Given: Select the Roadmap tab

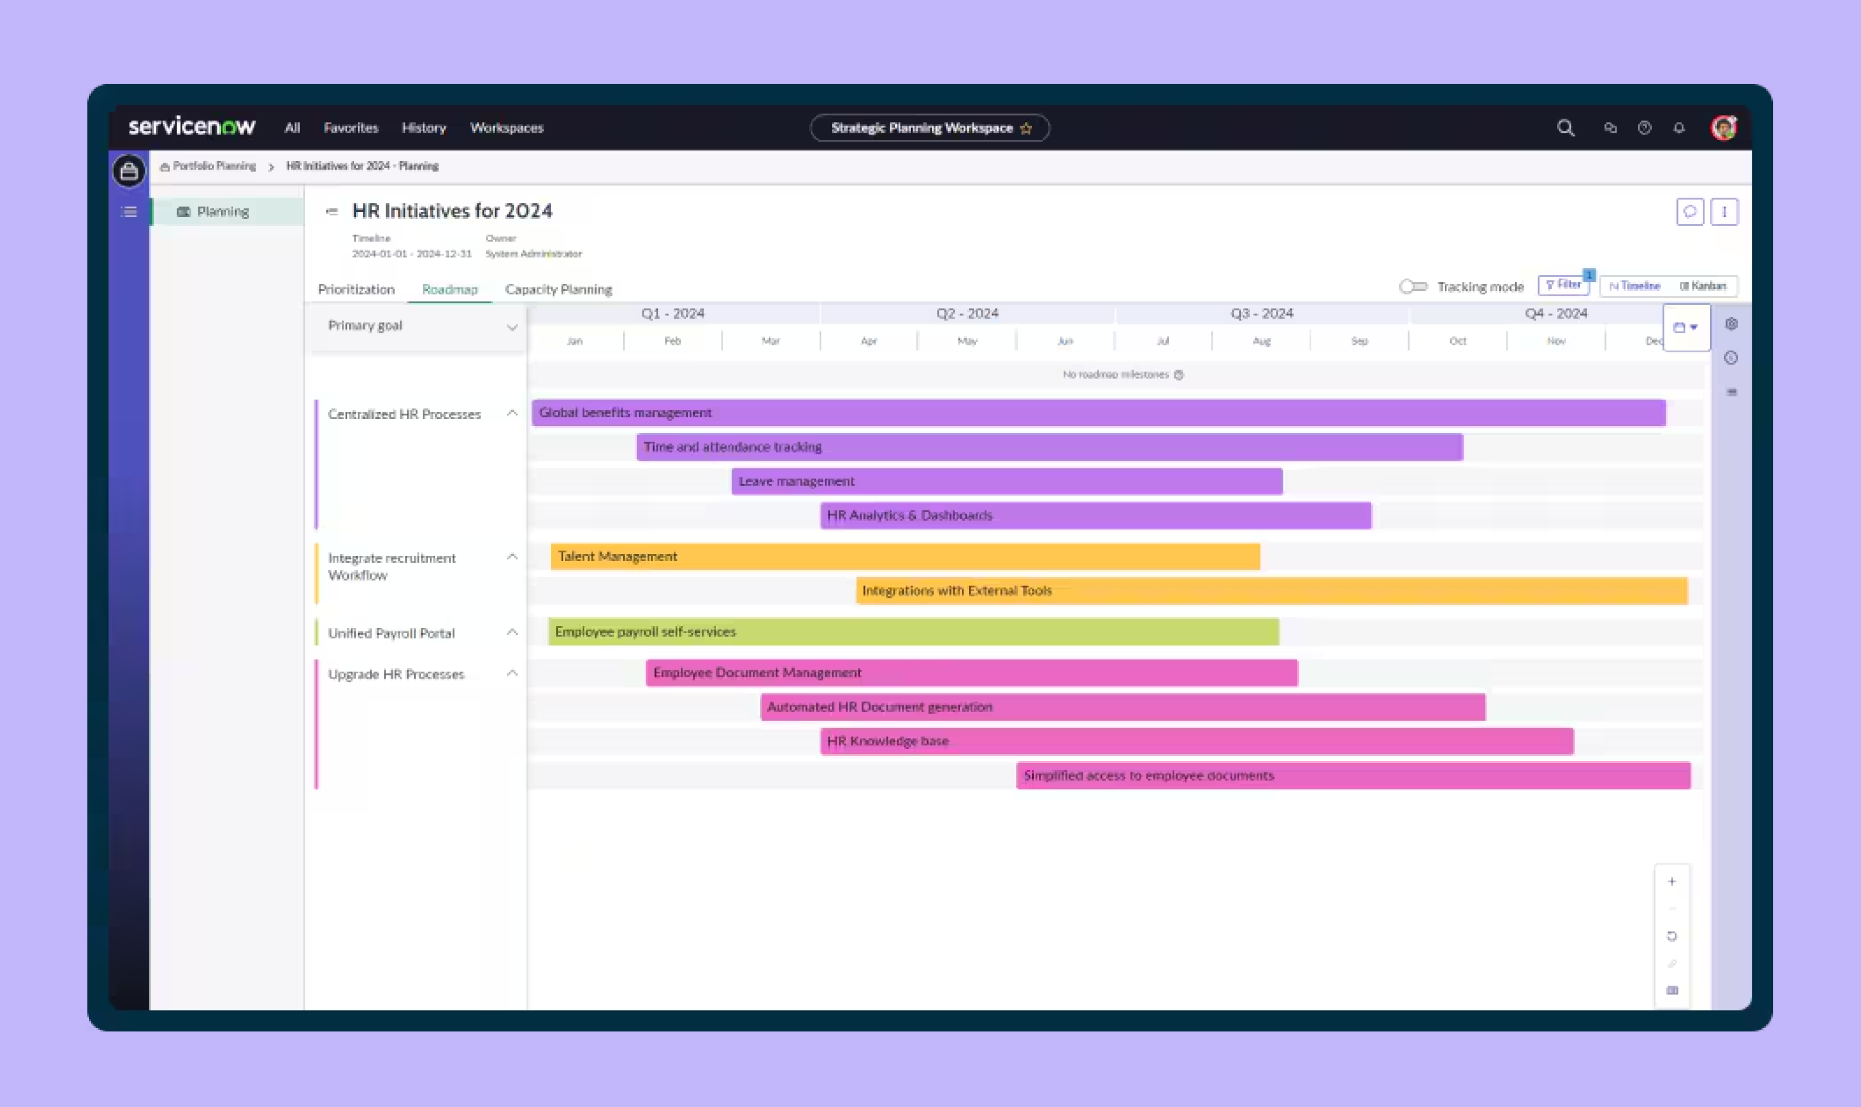Looking at the screenshot, I should 449,289.
